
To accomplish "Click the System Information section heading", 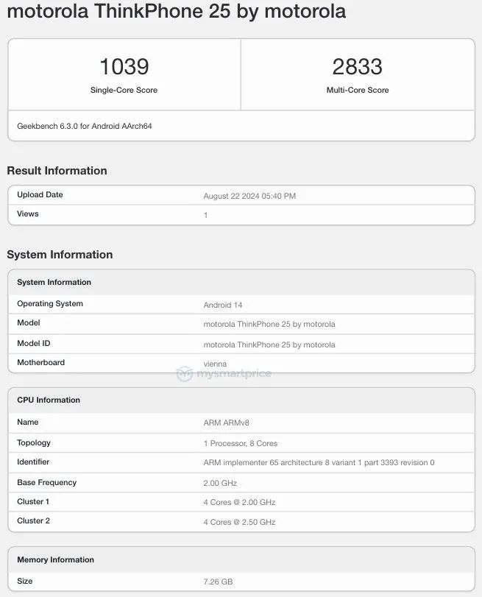I will tap(60, 255).
